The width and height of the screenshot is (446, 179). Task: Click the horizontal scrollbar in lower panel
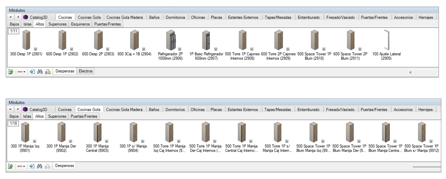tap(426, 166)
